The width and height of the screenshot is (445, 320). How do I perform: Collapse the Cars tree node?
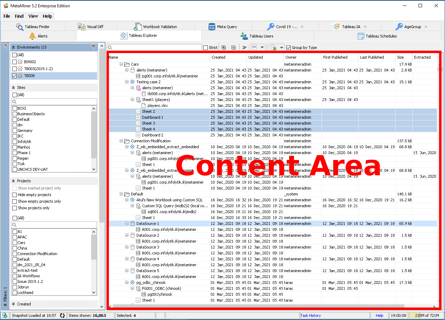[x=121, y=64]
